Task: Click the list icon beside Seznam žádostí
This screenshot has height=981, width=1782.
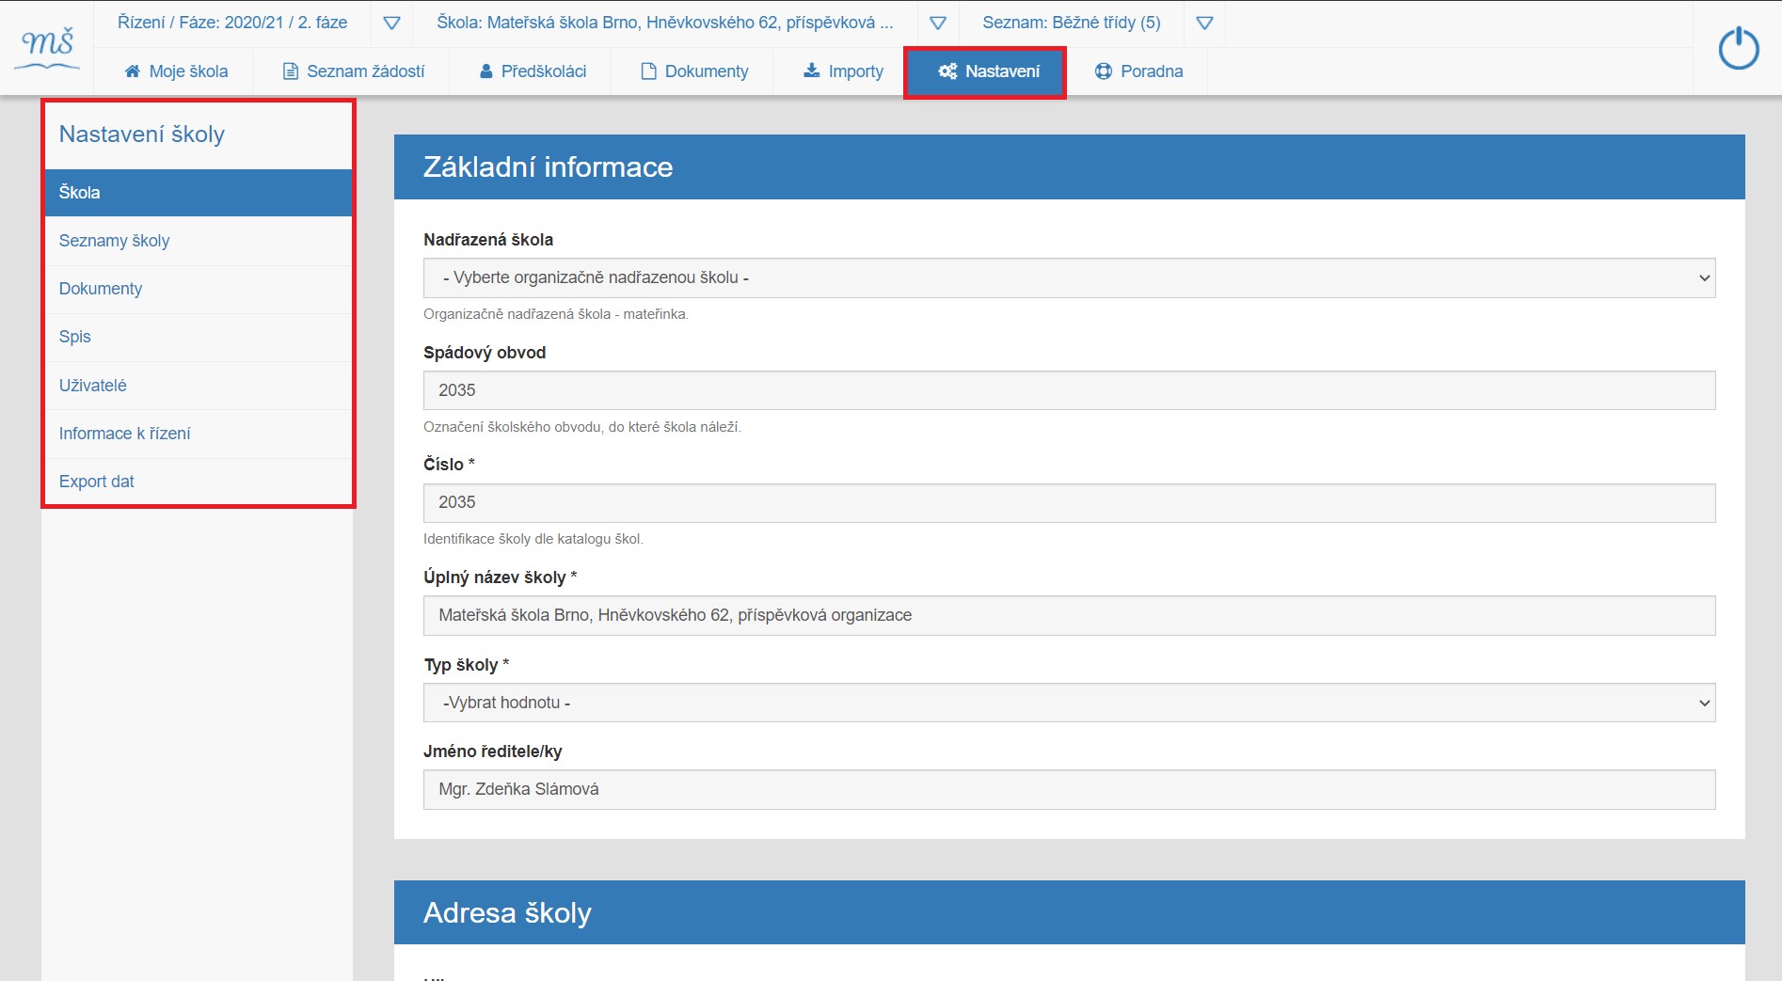Action: click(291, 71)
